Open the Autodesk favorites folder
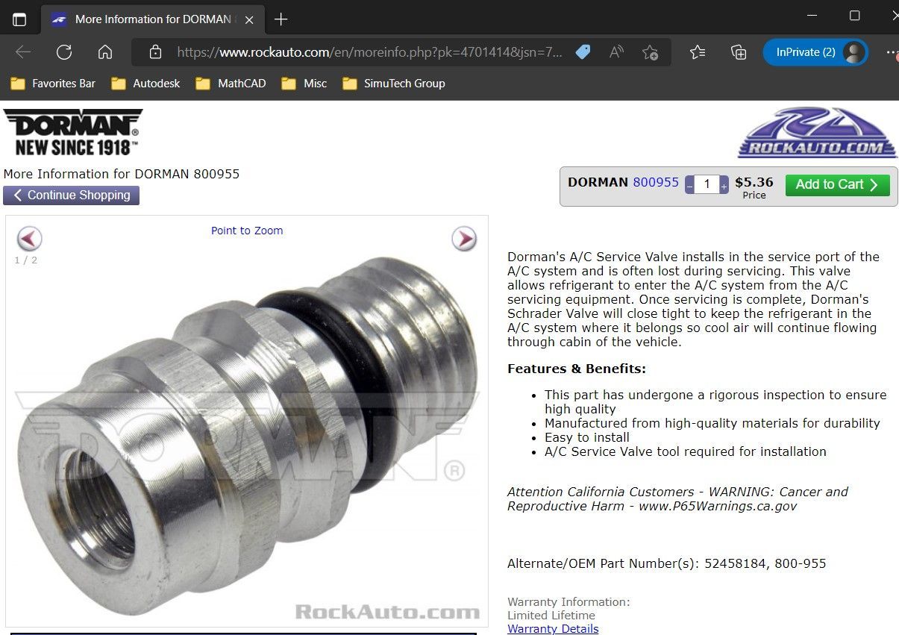Viewport: 899px width, 635px height. (145, 84)
